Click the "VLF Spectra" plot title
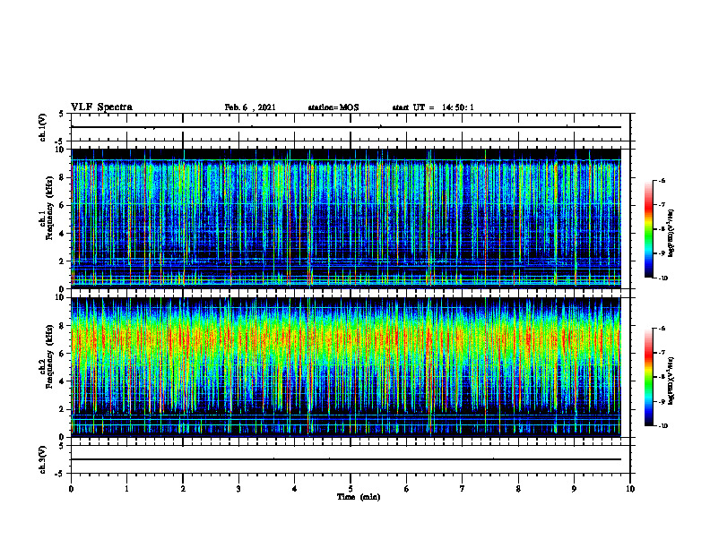Viewport: 710px width, 548px height. coord(101,107)
